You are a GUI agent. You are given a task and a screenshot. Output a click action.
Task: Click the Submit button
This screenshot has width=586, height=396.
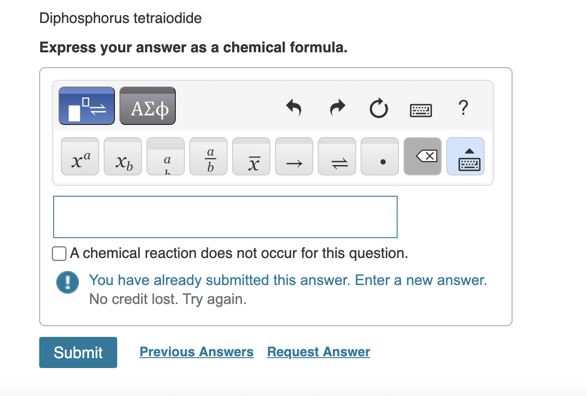pos(78,352)
